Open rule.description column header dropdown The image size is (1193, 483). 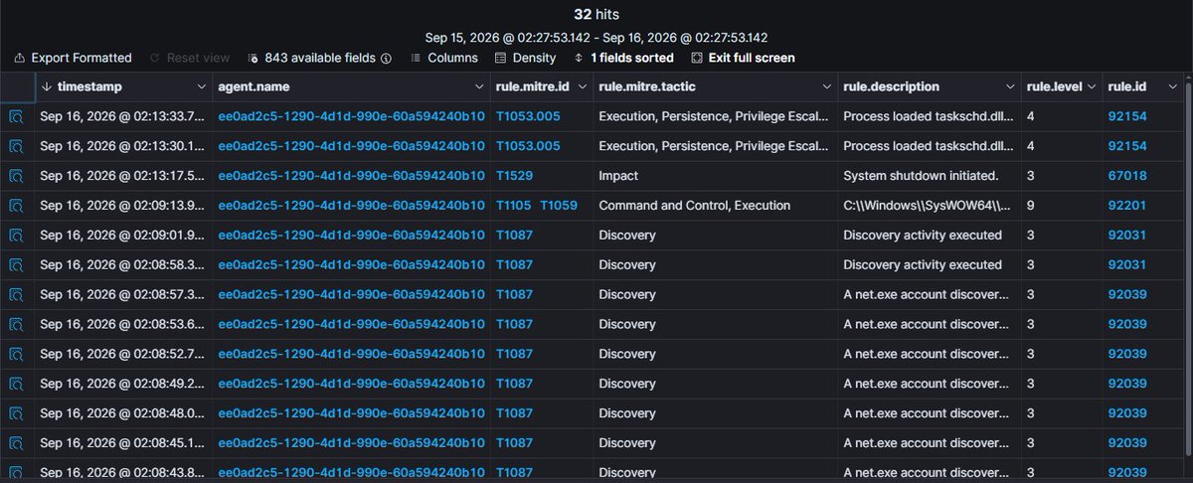click(x=1008, y=86)
